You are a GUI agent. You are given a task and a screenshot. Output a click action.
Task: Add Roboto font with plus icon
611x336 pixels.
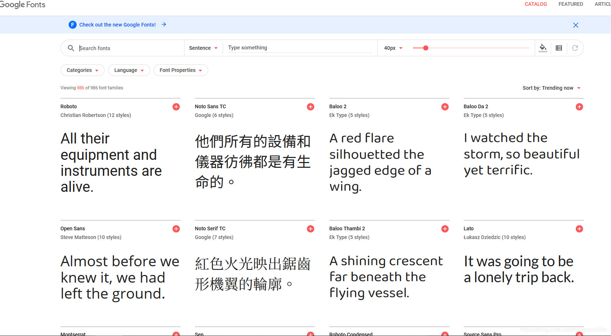pyautogui.click(x=176, y=107)
